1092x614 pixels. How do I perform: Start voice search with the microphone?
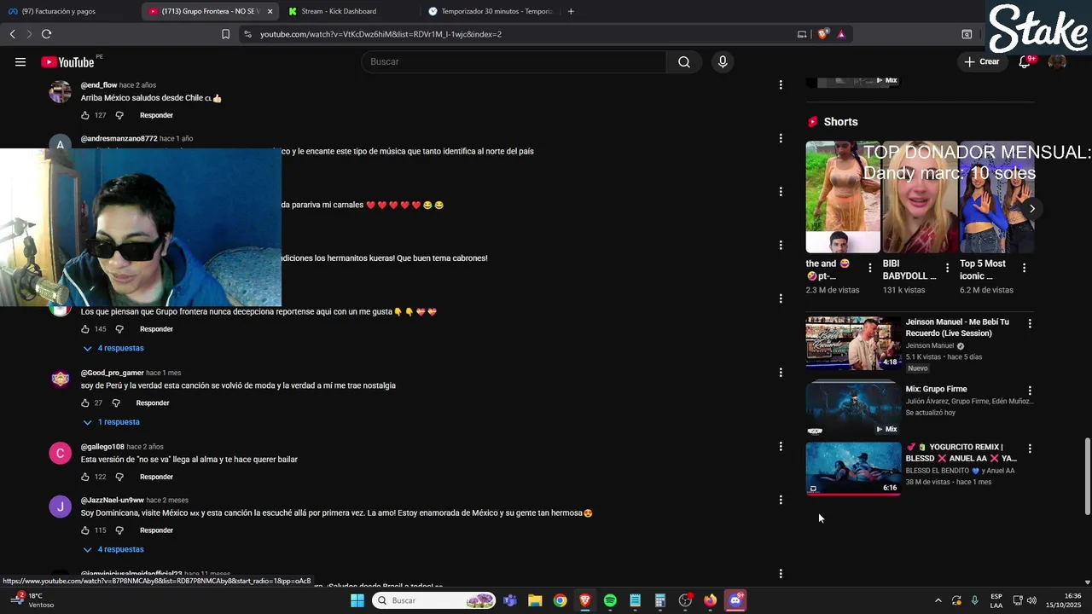click(x=723, y=61)
